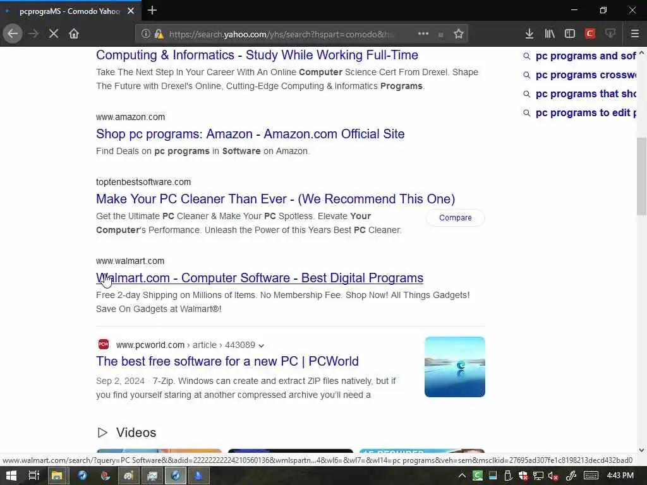Open the touch keyboard icon in tray

pos(591,476)
